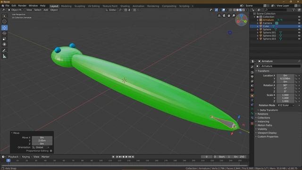Select the Move tool
The height and width of the screenshot is (170, 302).
coord(4,28)
